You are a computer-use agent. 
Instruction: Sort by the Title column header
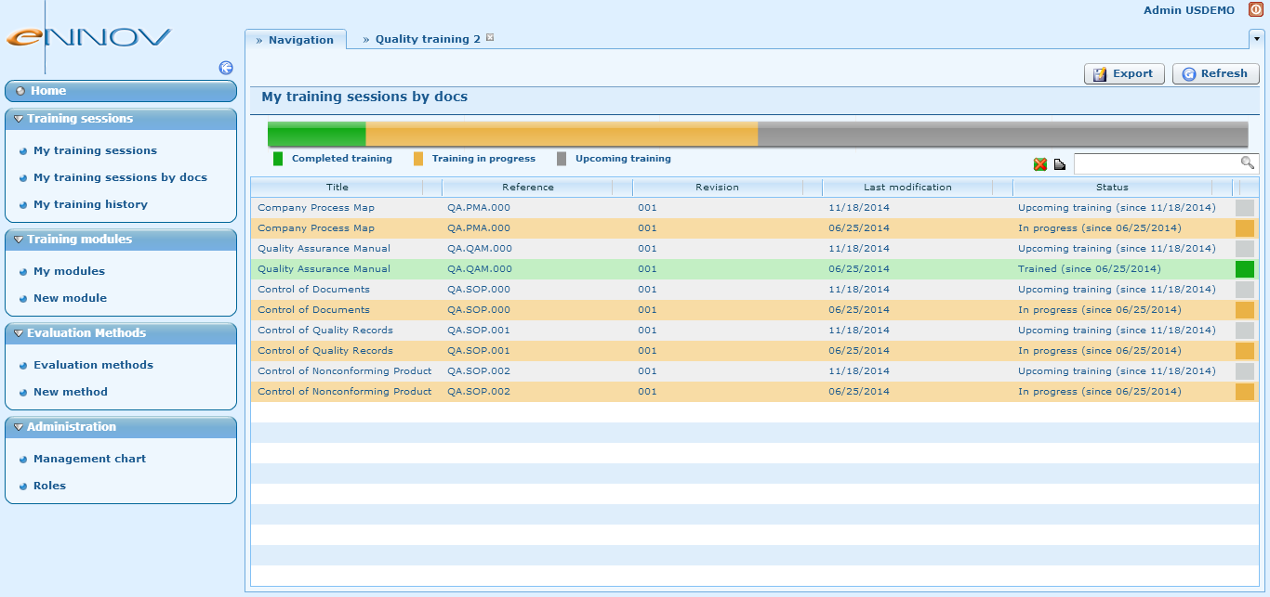pos(337,187)
